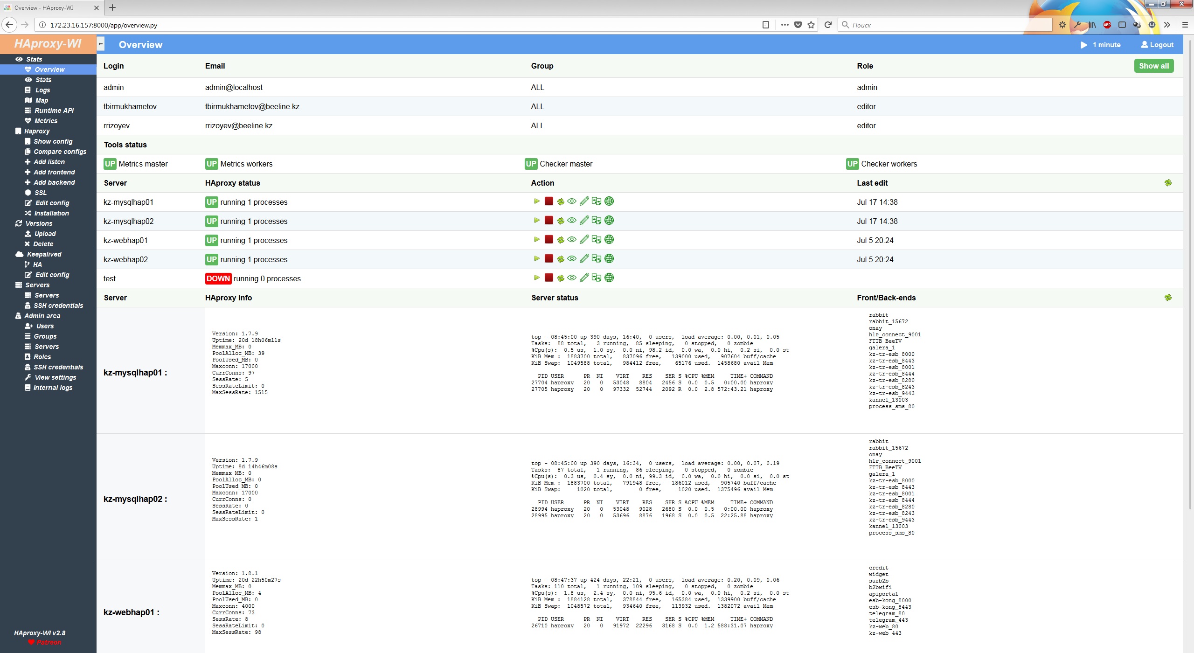Refresh the HAproxy status table
Viewport: 1194px width, 653px height.
point(1168,183)
